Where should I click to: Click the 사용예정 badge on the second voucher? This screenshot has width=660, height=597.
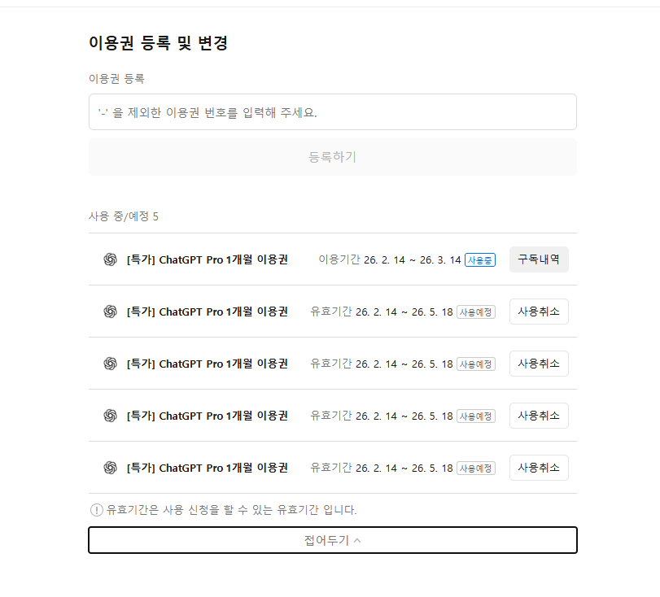click(478, 311)
